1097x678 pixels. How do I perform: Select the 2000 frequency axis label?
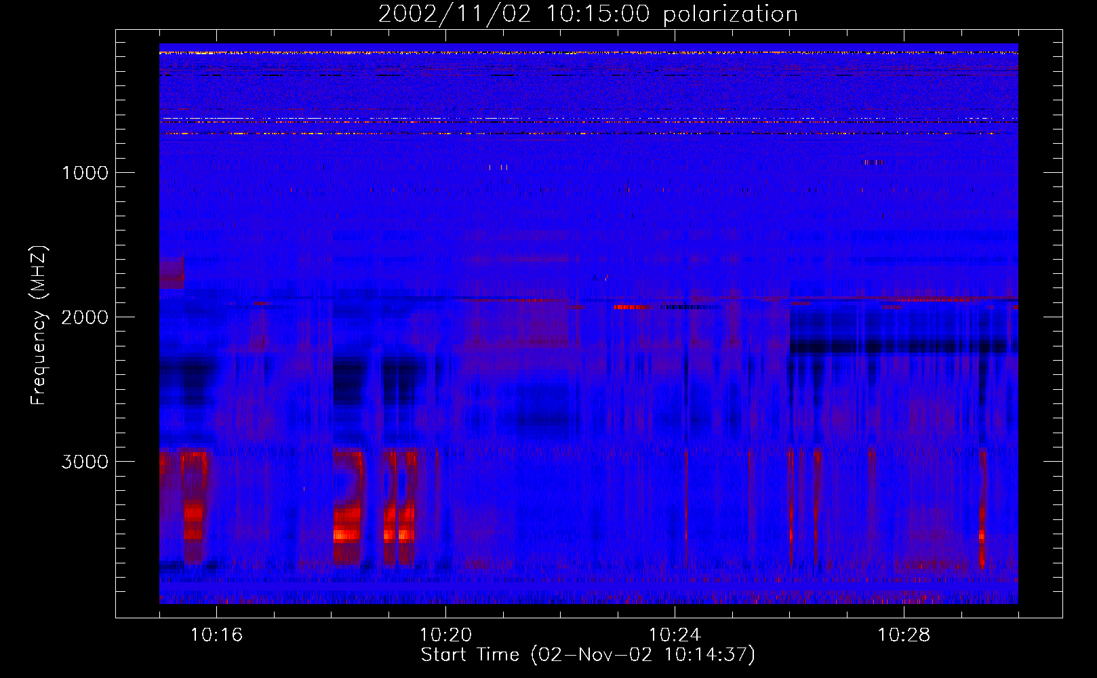[85, 317]
